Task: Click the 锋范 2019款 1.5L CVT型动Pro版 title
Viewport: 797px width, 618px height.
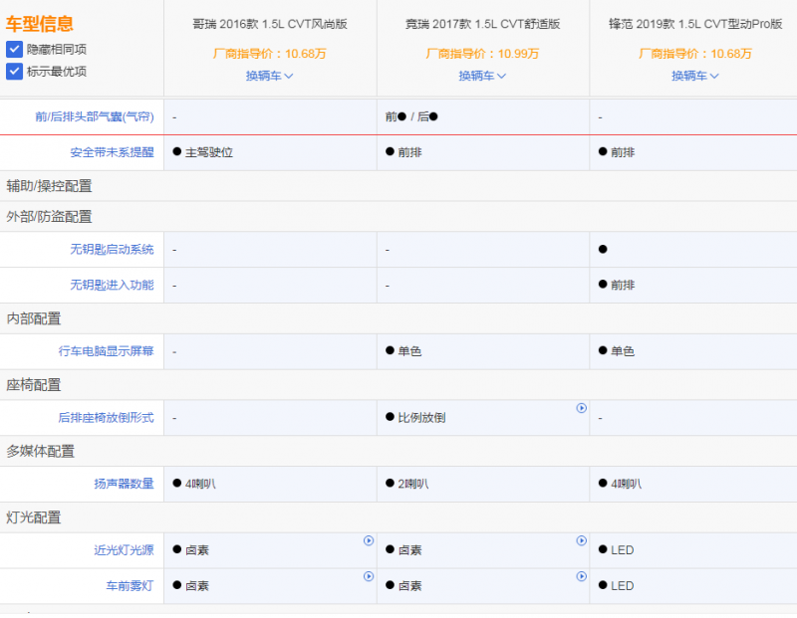Action: (x=695, y=24)
